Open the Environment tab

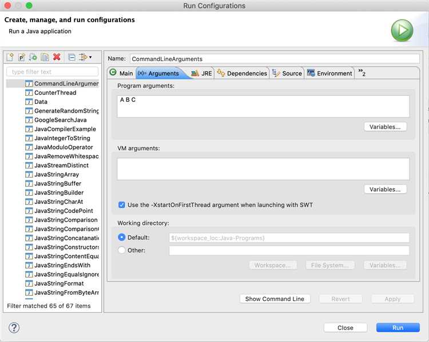pyautogui.click(x=329, y=73)
